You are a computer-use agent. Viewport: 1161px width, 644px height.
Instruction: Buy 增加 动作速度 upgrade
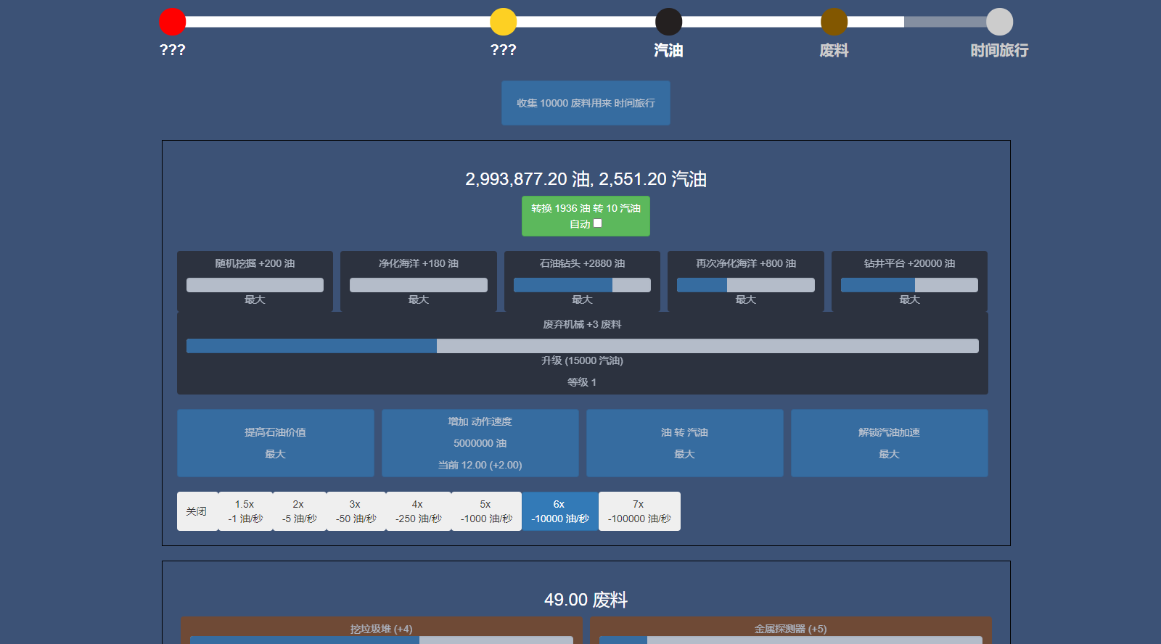[480, 443]
